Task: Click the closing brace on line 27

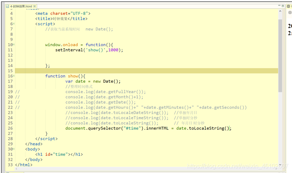Action: 46,134
